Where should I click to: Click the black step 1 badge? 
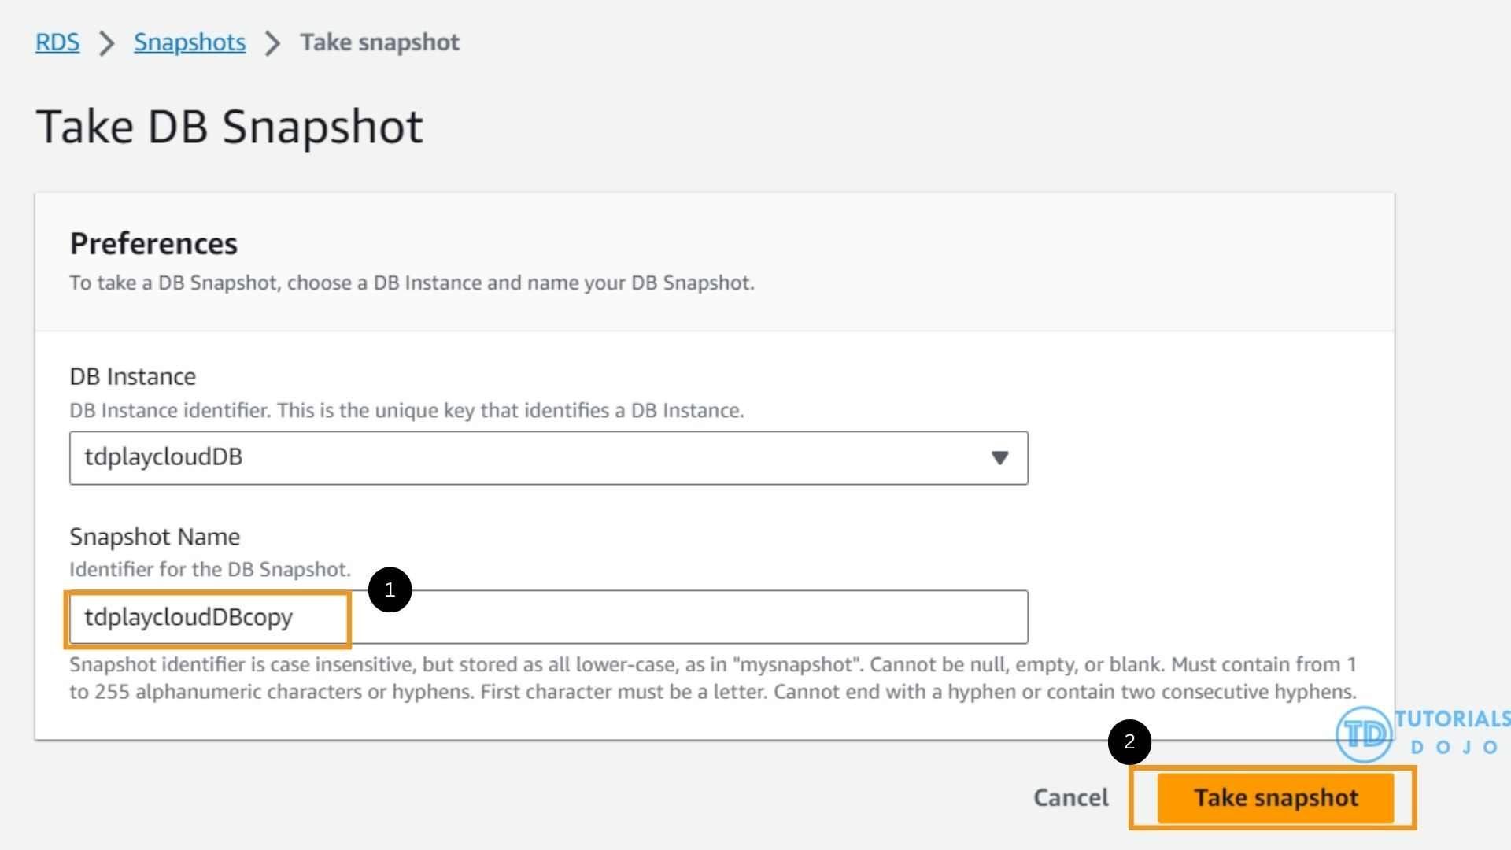point(390,589)
